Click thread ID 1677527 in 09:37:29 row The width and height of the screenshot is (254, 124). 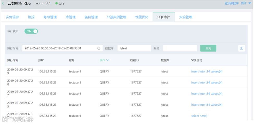(136, 71)
